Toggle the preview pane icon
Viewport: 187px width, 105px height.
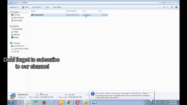pyautogui.click(x=172, y=7)
